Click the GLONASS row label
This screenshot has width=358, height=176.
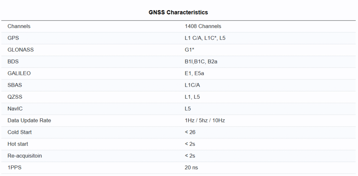[21, 50]
